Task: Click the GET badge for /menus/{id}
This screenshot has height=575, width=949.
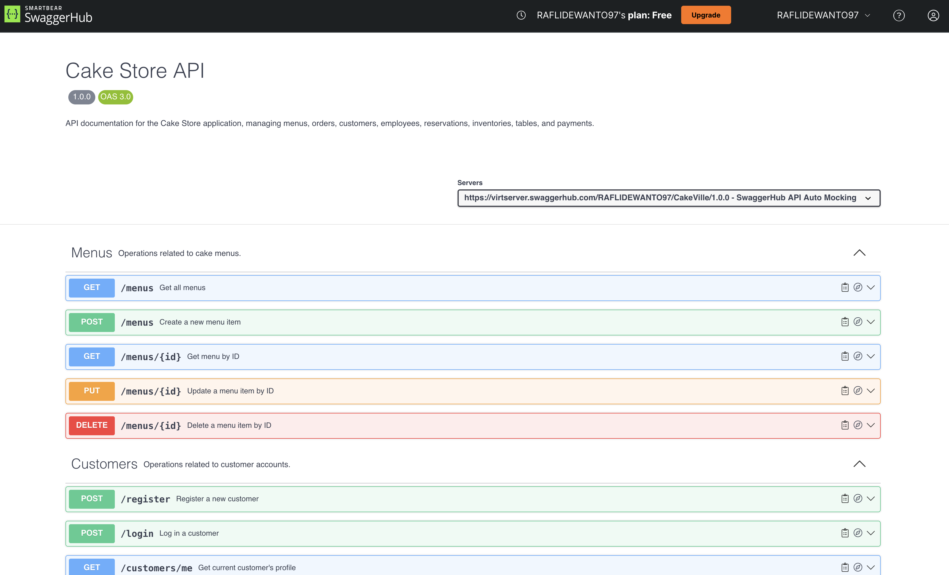Action: click(x=92, y=357)
